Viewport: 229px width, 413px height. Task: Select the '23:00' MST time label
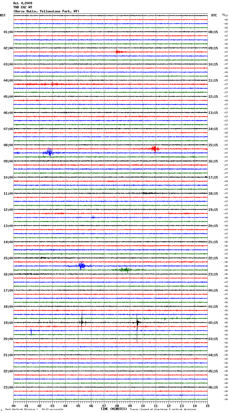(x=8, y=387)
